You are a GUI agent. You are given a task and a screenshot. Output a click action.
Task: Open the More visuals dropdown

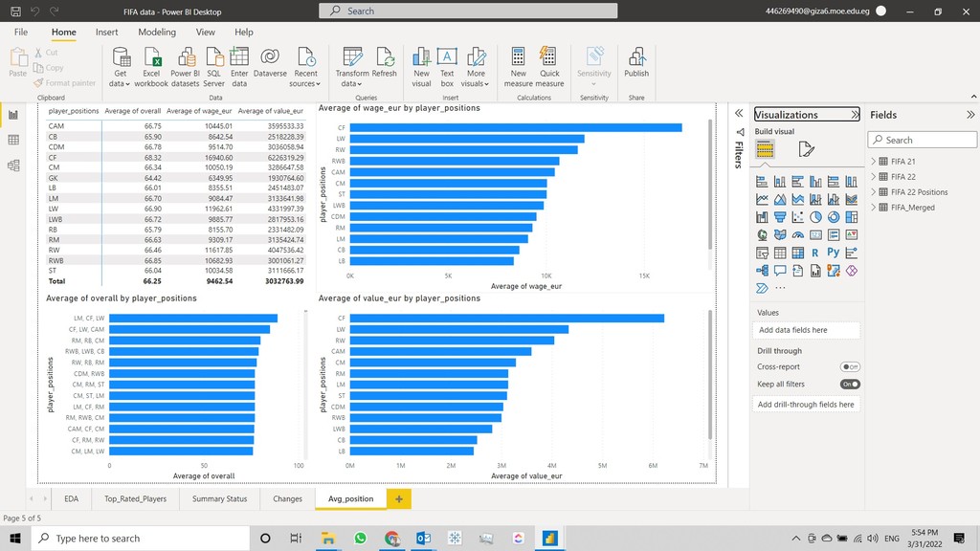476,68
